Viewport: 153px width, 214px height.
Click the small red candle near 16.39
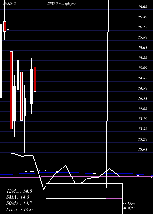click(x=5, y=27)
